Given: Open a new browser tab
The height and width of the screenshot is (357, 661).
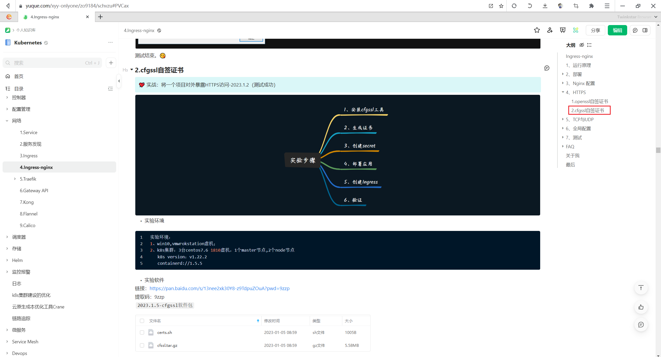Looking at the screenshot, I should tap(100, 17).
